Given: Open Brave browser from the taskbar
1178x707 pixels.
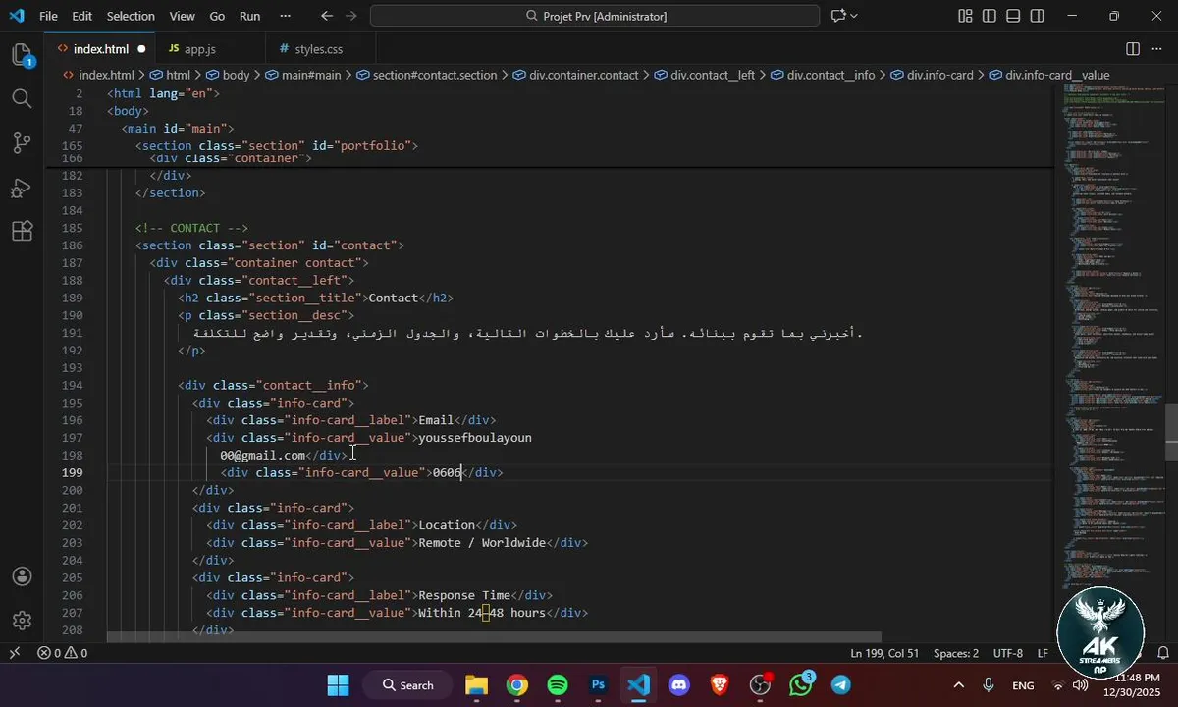Looking at the screenshot, I should pyautogui.click(x=720, y=685).
